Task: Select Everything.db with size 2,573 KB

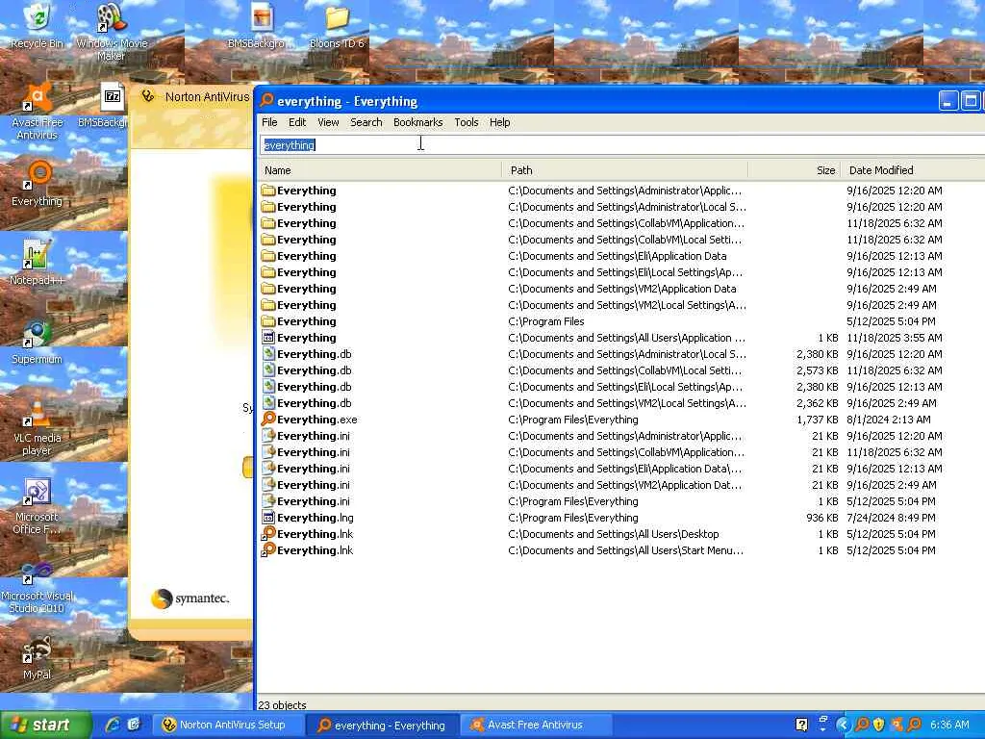Action: [315, 370]
